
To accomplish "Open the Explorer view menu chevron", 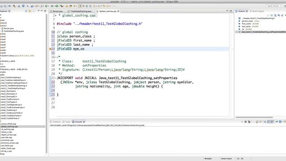I will click(38, 11).
